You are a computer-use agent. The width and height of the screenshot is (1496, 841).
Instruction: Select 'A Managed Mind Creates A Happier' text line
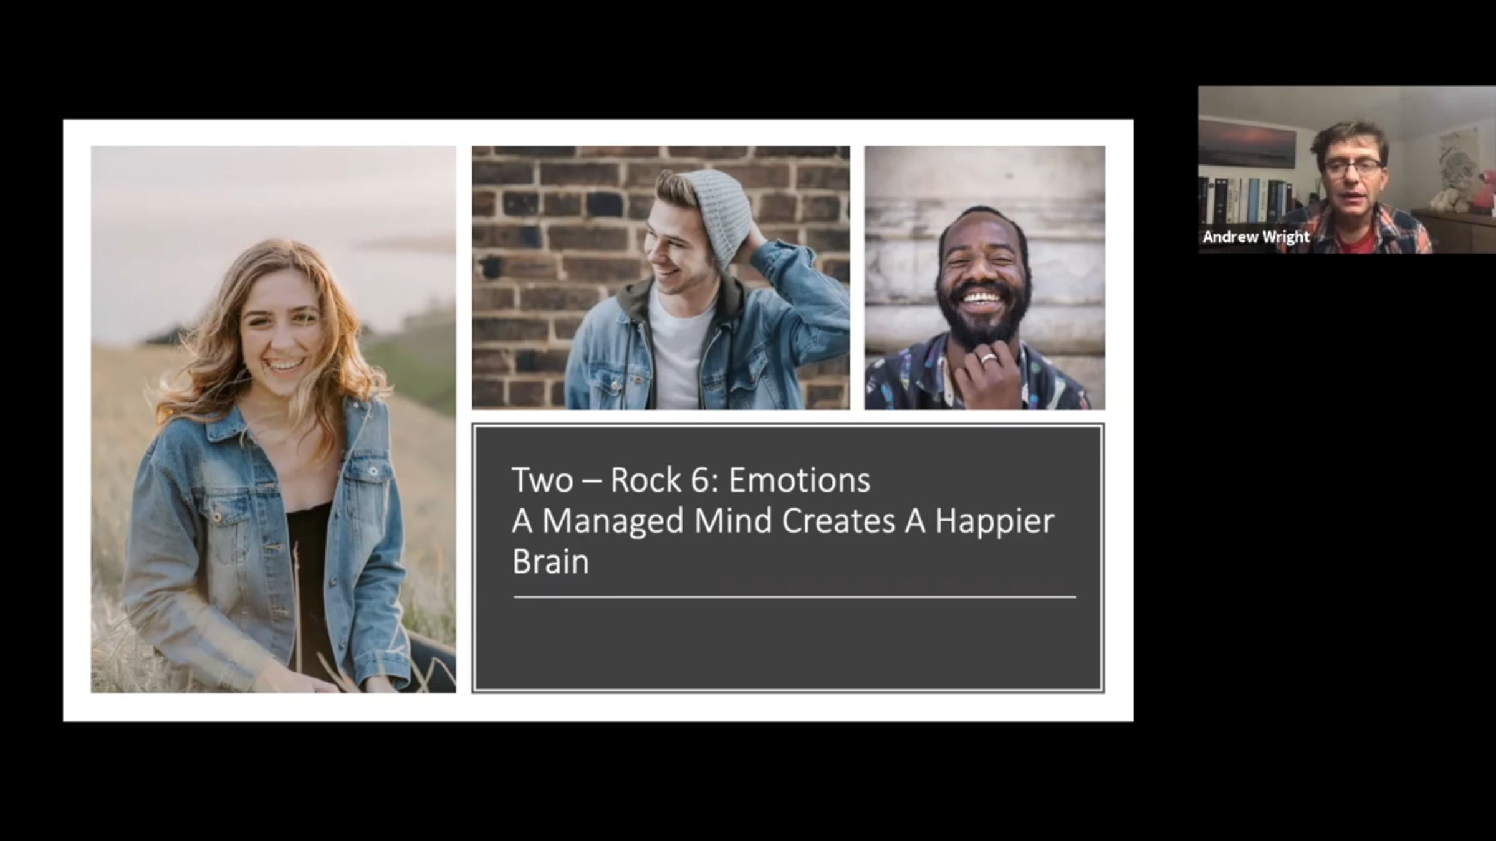point(782,521)
